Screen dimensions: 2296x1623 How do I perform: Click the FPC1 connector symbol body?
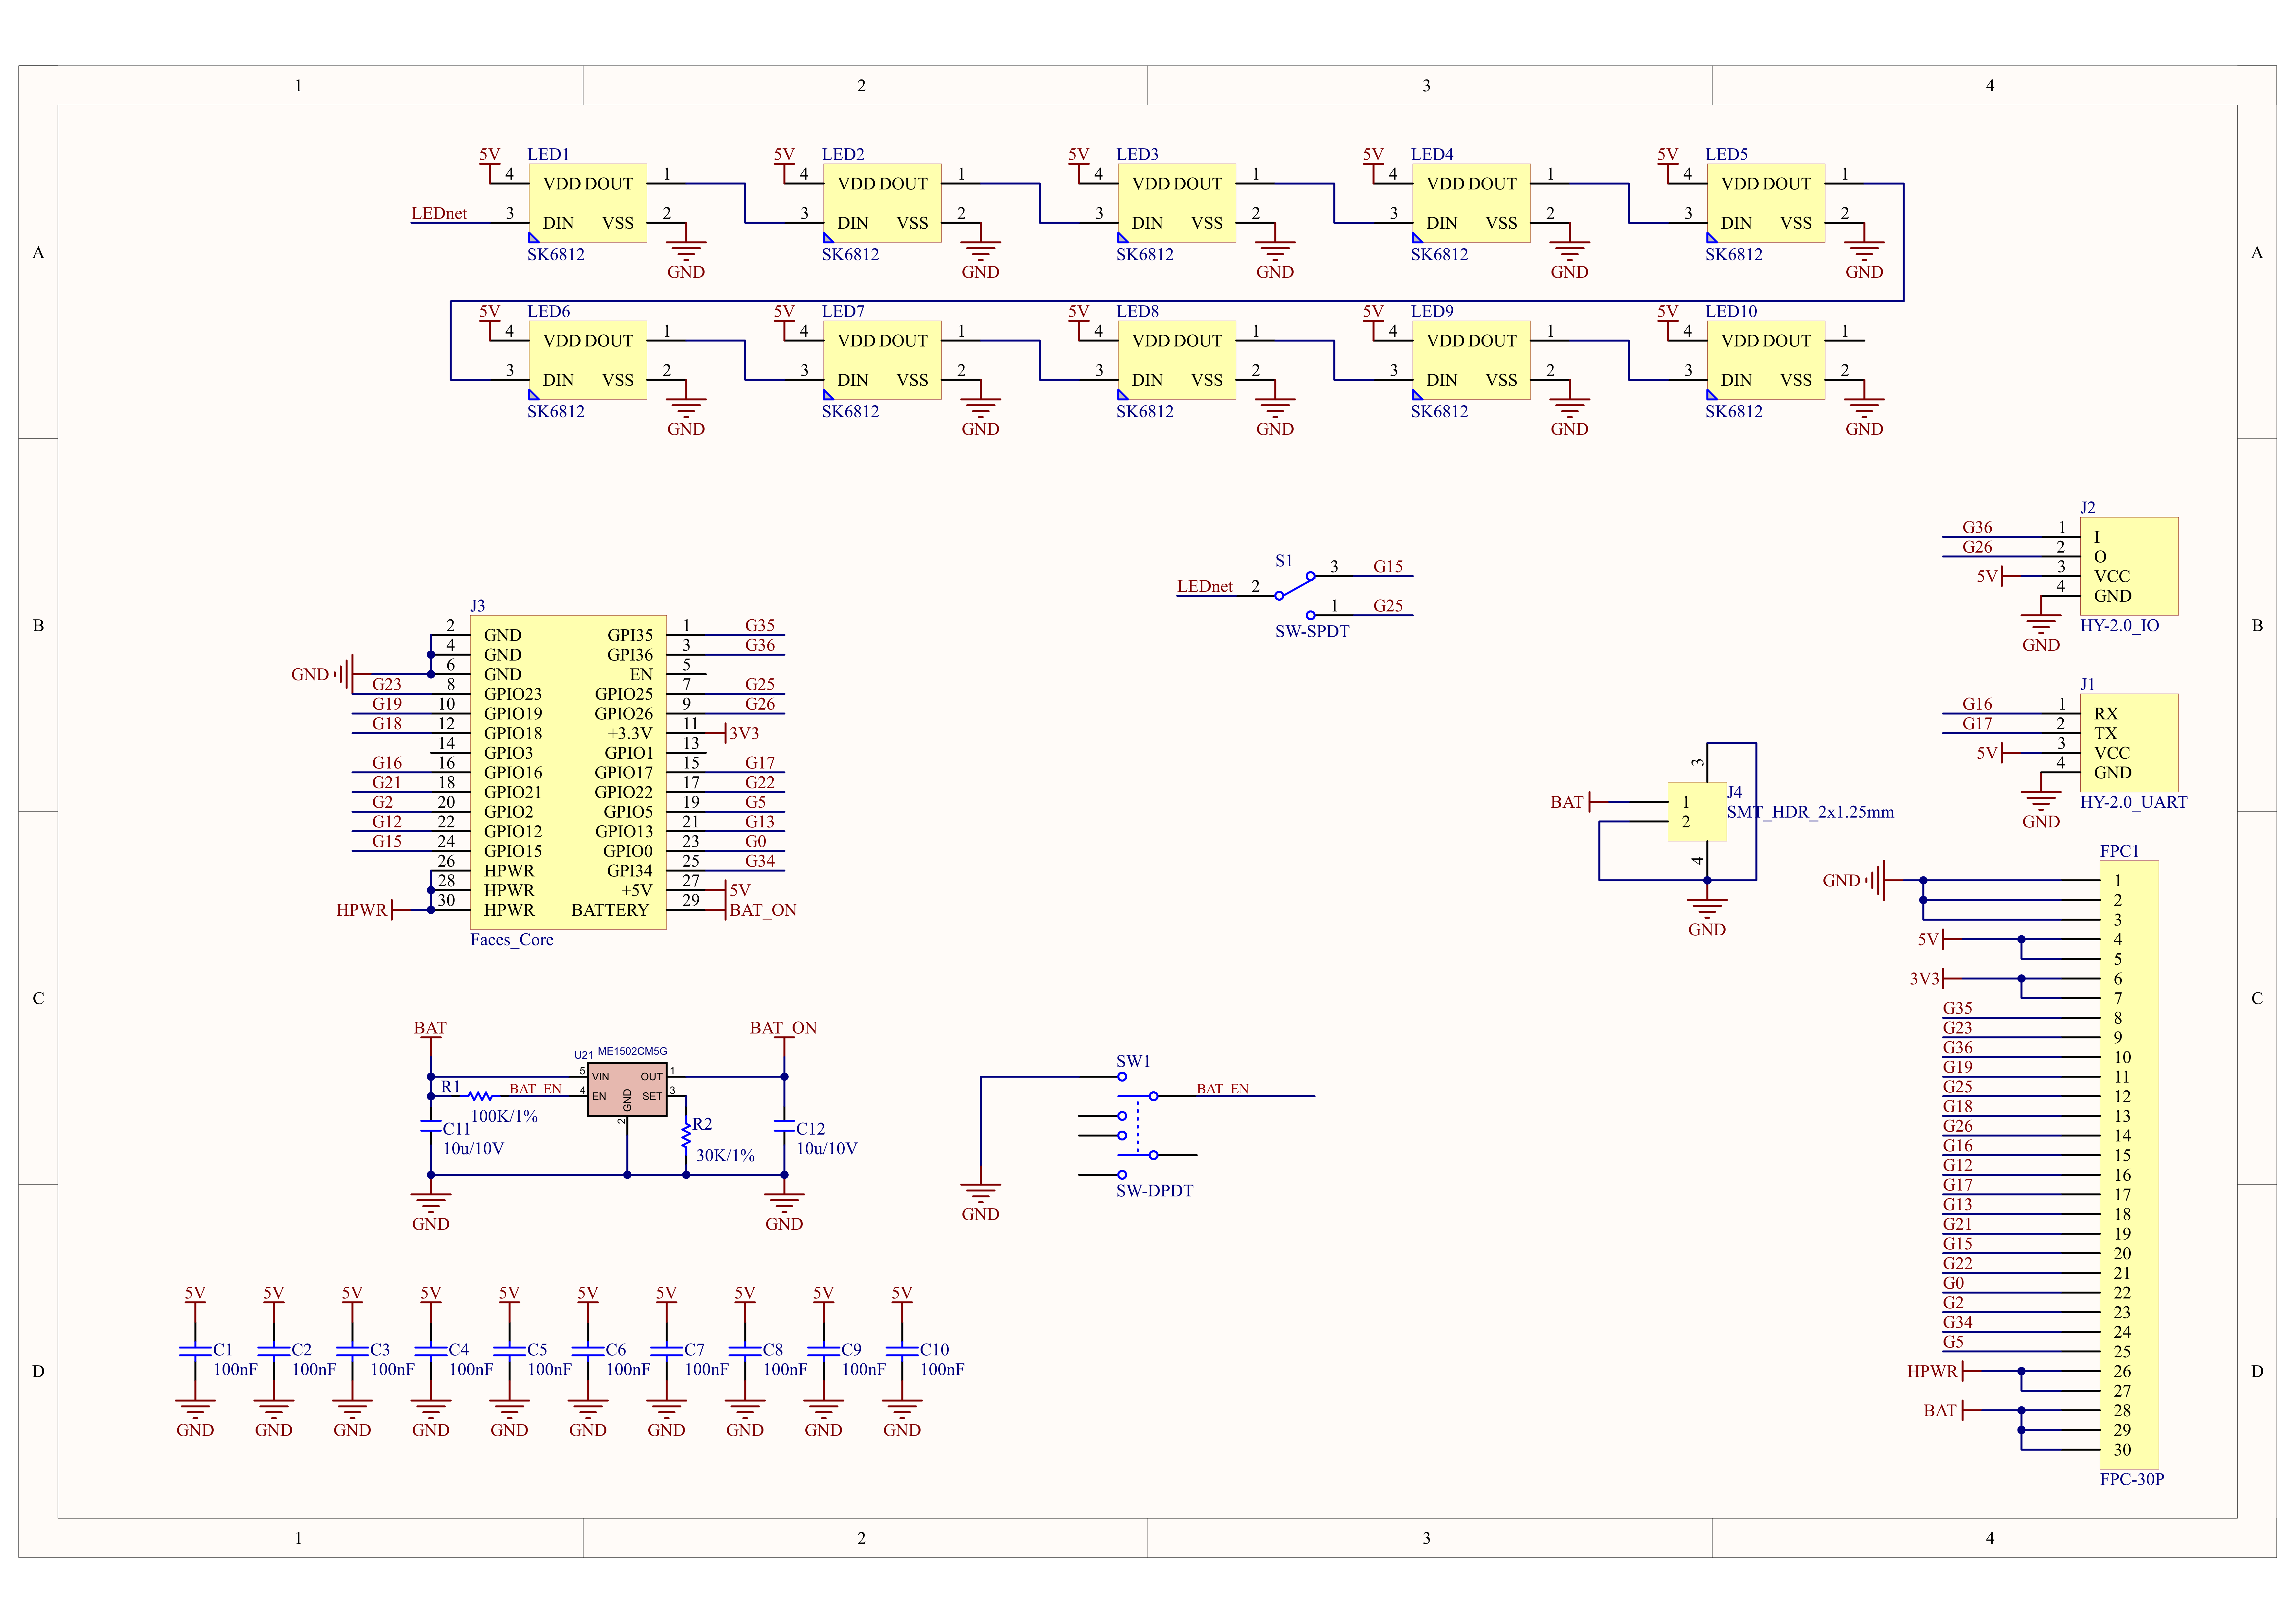point(2129,1165)
